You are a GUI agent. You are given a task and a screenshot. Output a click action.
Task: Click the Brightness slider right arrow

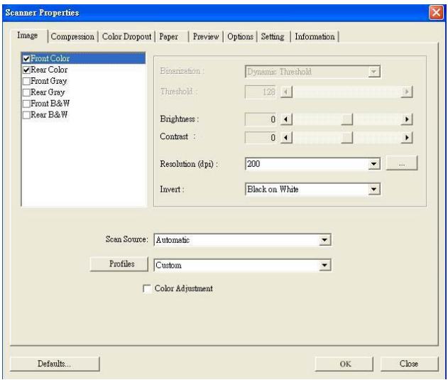point(408,121)
